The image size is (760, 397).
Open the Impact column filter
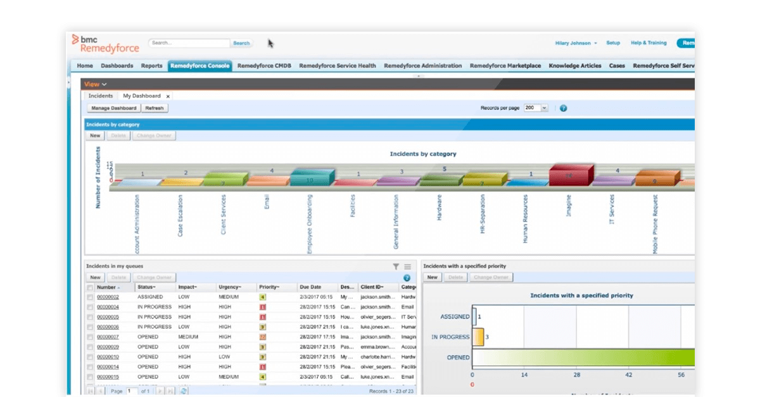[188, 287]
